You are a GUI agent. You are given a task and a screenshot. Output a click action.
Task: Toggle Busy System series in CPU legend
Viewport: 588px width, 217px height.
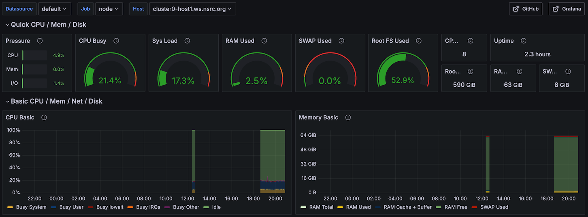[31, 207]
